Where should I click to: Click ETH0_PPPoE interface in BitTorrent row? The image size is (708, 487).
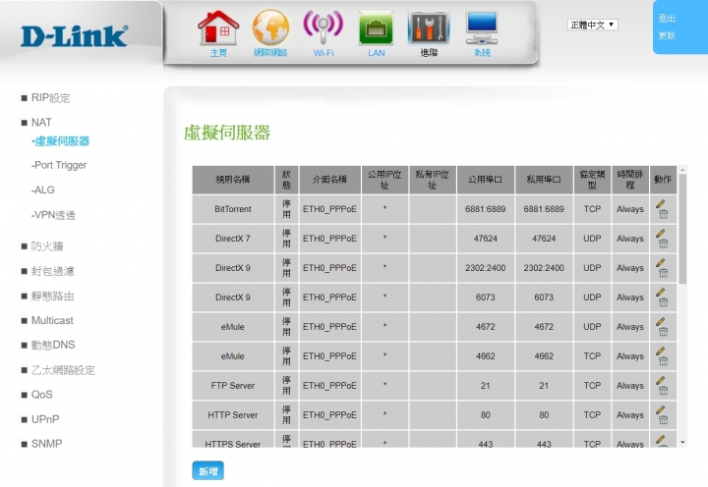[x=329, y=209]
